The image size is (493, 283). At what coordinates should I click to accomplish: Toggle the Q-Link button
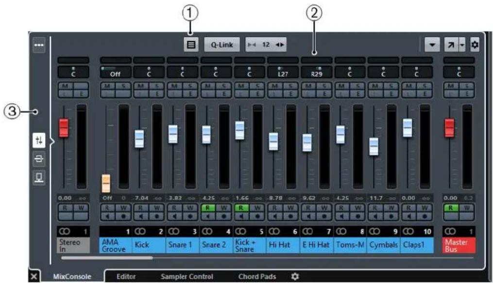(222, 45)
